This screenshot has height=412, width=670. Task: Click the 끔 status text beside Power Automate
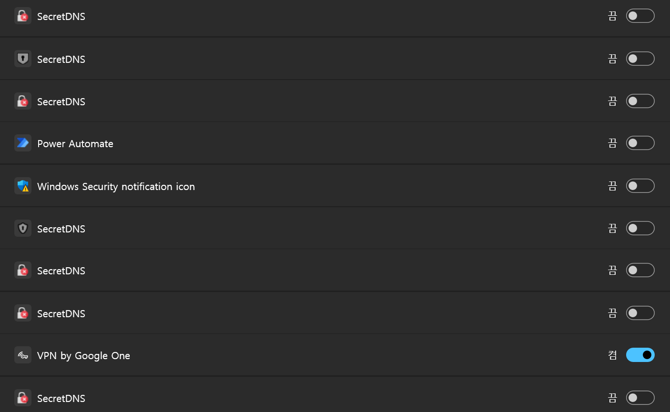click(612, 143)
